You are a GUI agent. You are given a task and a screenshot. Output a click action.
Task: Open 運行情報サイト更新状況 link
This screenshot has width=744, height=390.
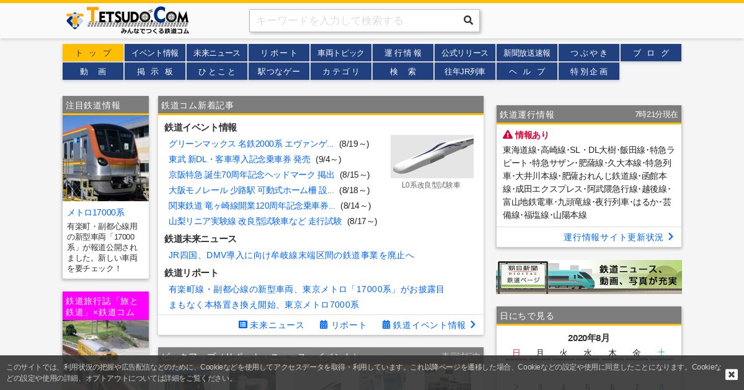(613, 237)
